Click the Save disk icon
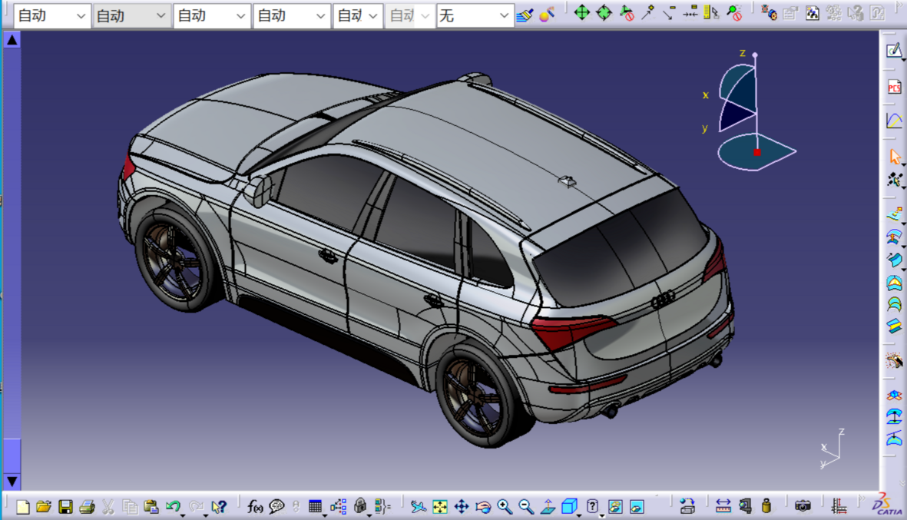The image size is (907, 520). tap(65, 506)
